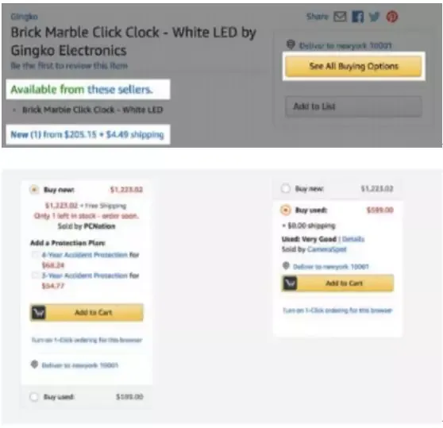Select the Buy new radio at $1,223.02 in red
The height and width of the screenshot is (428, 443).
coord(34,189)
